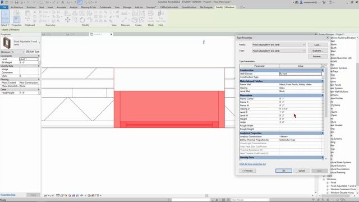Open the Select dropdown under Modify
The image size is (359, 202).
click(x=5, y=25)
